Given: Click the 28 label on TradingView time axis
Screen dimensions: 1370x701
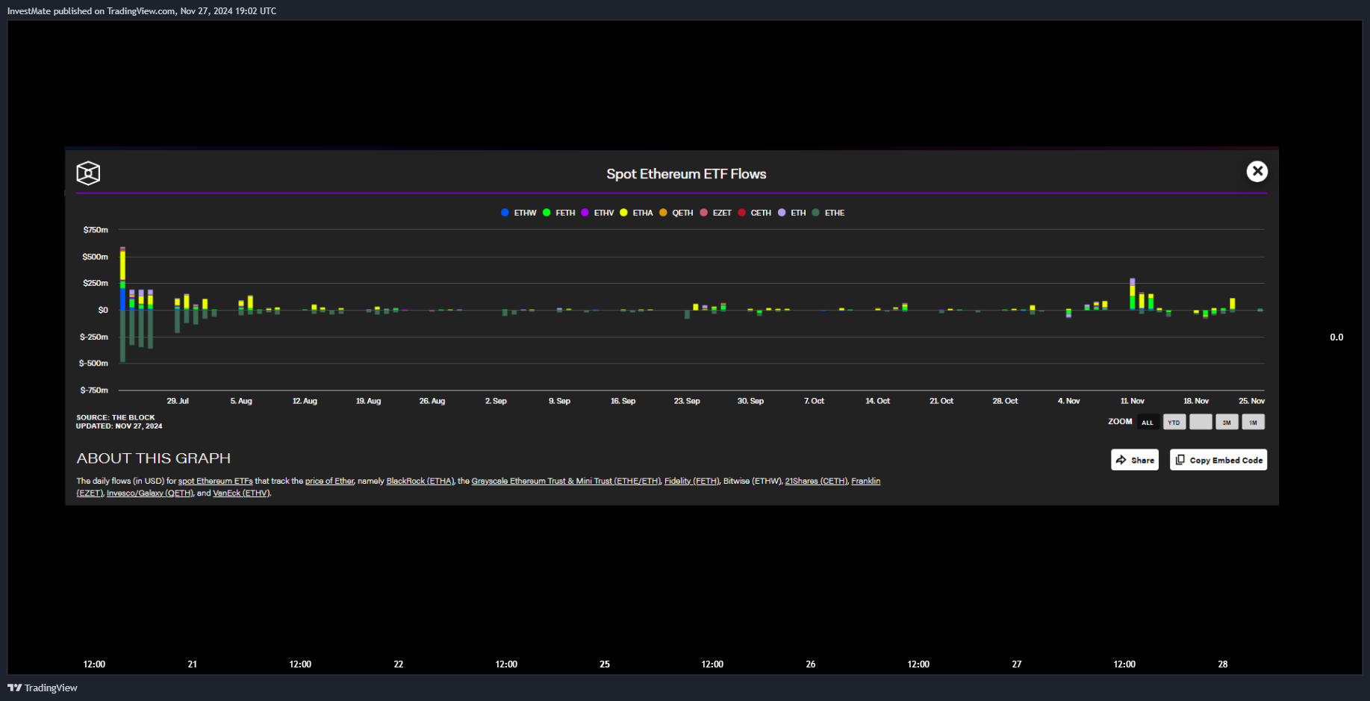Looking at the screenshot, I should (x=1223, y=664).
